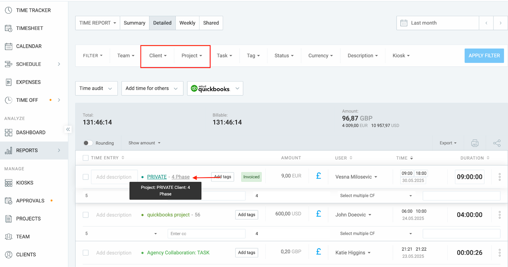508x267 pixels.
Task: Click Add tags on Agency Collaboration row
Action: tap(247, 253)
